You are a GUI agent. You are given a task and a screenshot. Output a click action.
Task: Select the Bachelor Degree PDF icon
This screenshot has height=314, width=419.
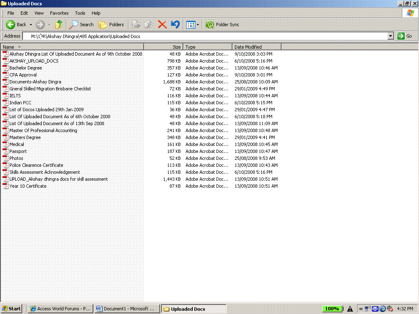pyautogui.click(x=6, y=68)
